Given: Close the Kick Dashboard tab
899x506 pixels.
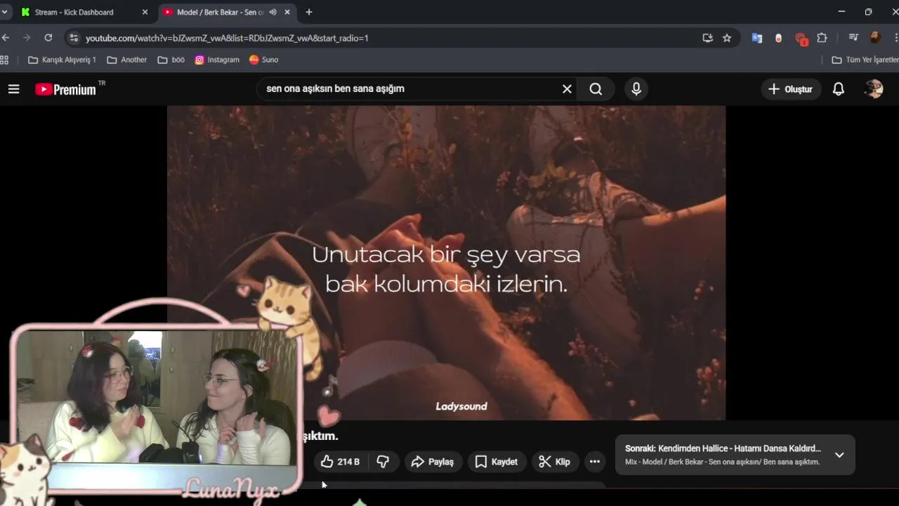Looking at the screenshot, I should tap(145, 12).
